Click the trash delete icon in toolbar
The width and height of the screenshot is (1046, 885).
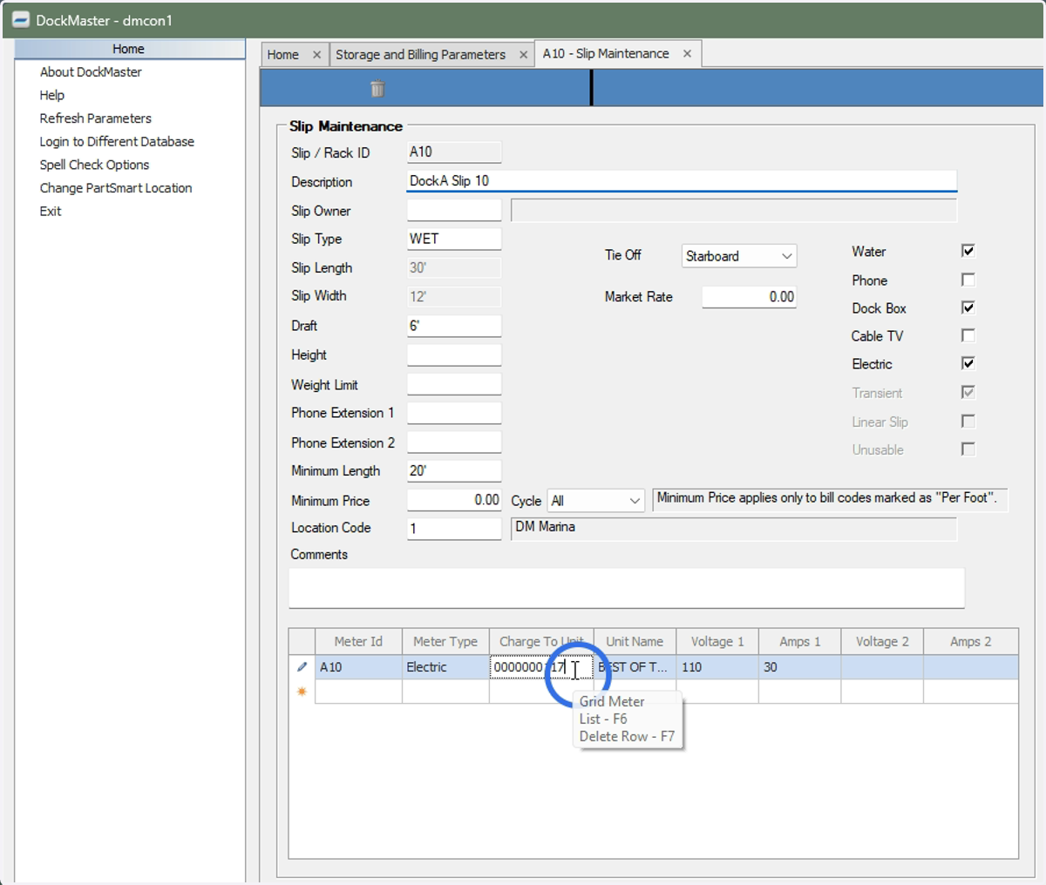point(377,89)
